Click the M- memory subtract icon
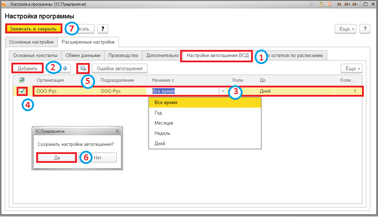Viewport: 378px width, 217px height. click(355, 4)
